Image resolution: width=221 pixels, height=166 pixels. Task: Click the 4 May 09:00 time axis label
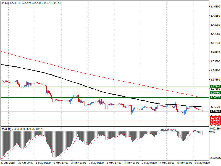[132, 163]
